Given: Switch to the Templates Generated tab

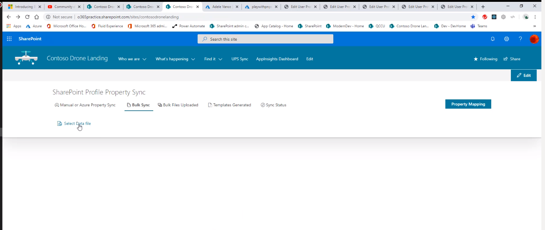Looking at the screenshot, I should 229,105.
